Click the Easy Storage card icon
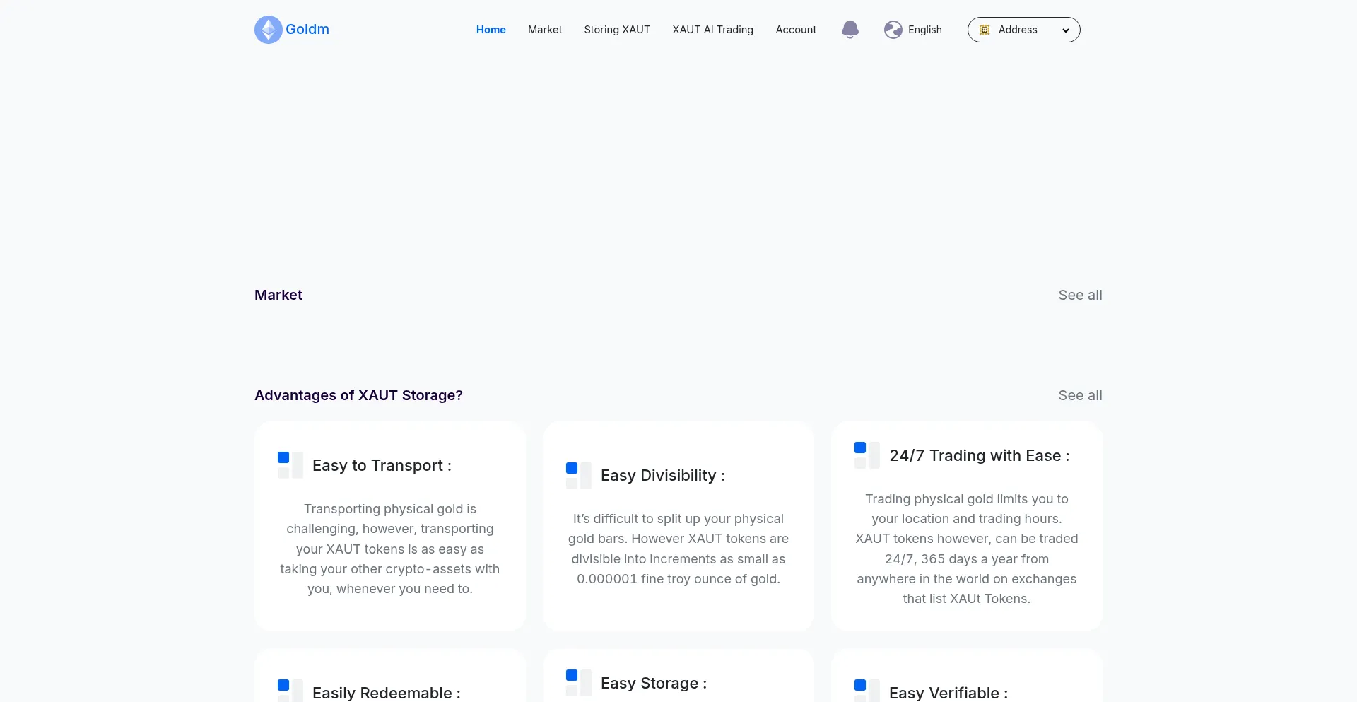1357x702 pixels. tap(578, 683)
